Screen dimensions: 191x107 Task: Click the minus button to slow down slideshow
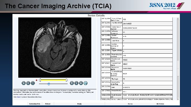(33, 83)
